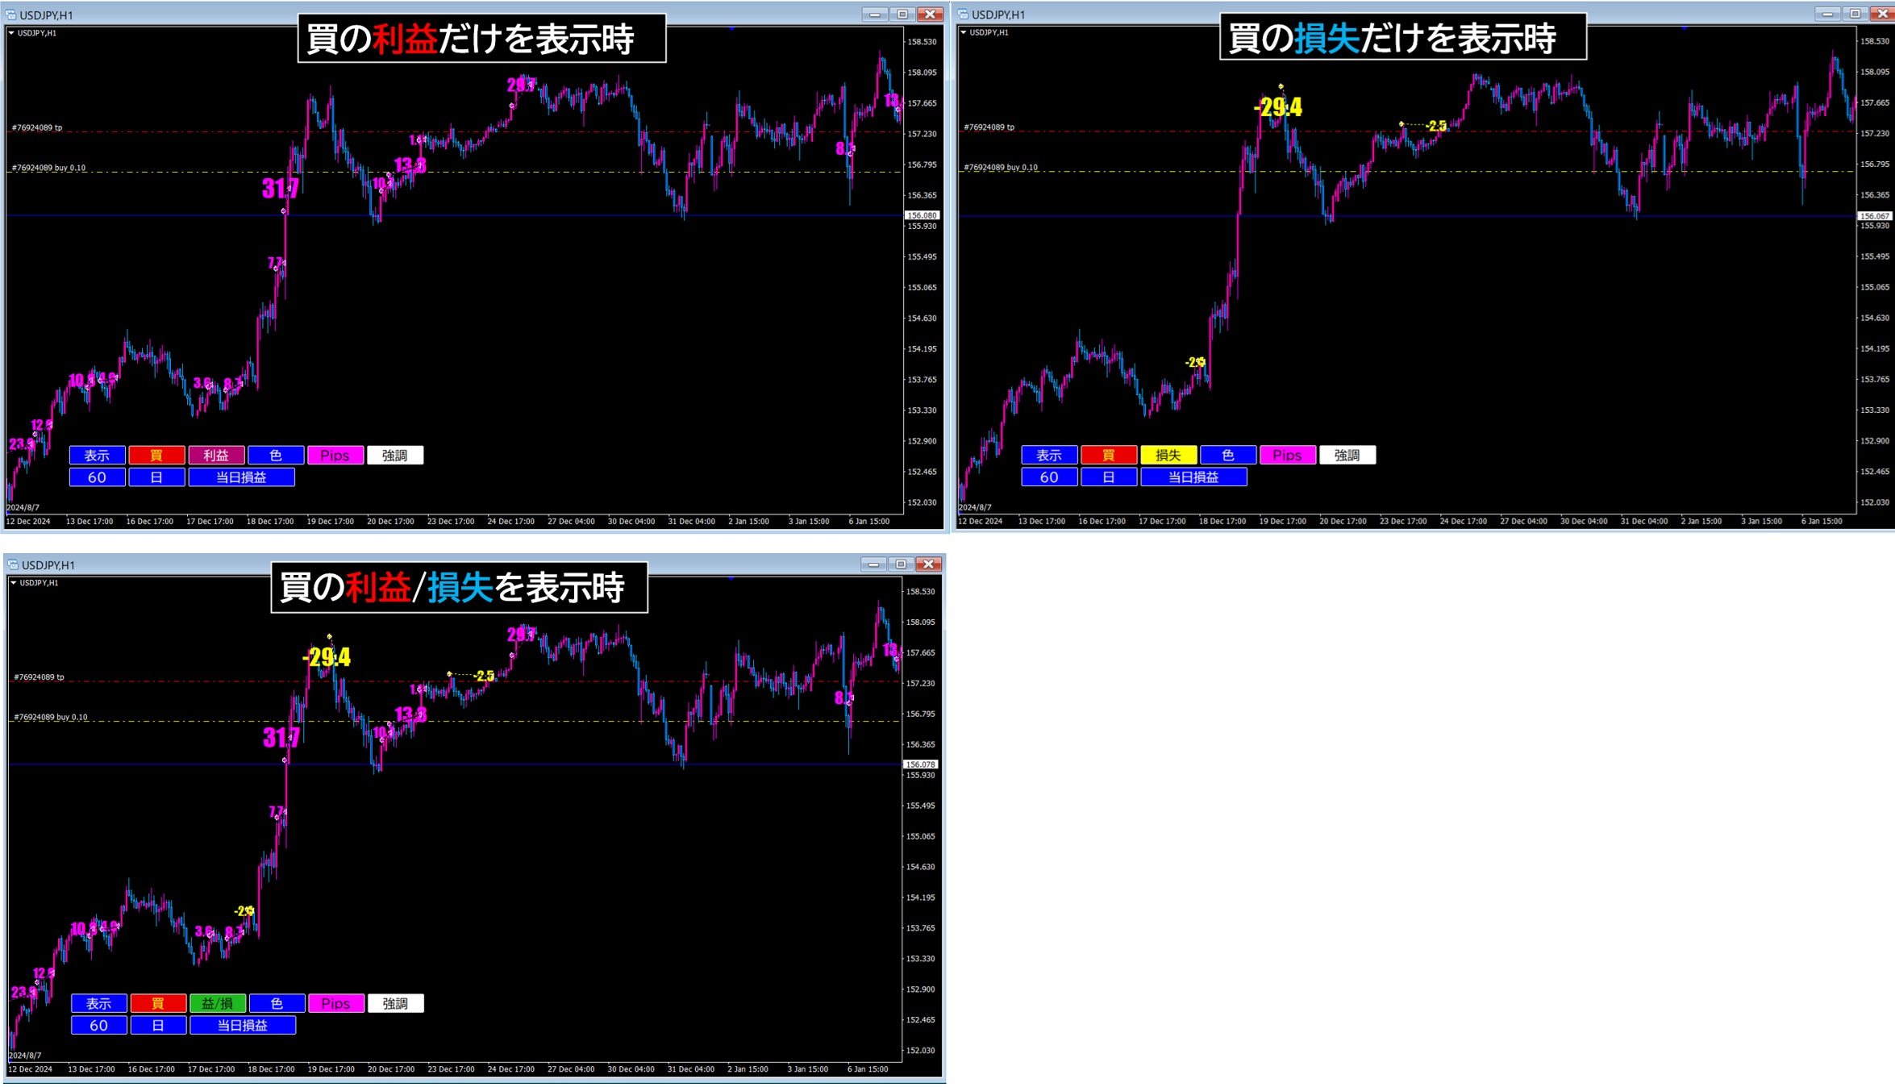Expand USDJPY,H1 triangle in the 損失 button chart
This screenshot has width=1895, height=1087.
[x=964, y=32]
